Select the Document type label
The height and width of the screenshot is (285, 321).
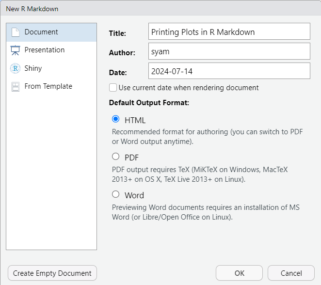coord(41,32)
